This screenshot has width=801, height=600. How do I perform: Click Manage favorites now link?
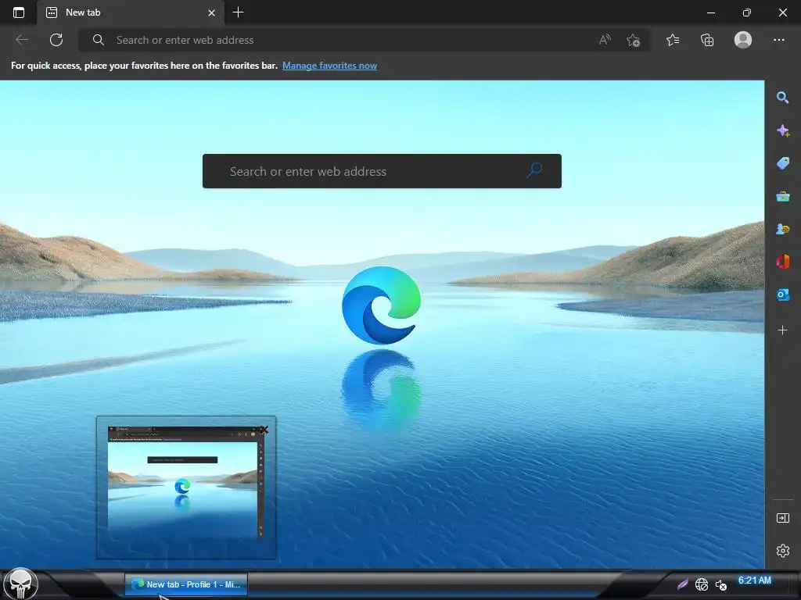tap(329, 66)
